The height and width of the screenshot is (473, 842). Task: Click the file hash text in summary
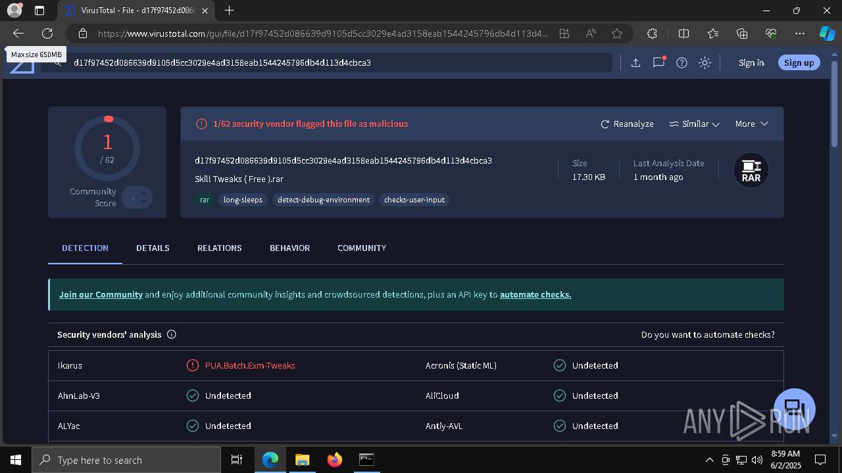[343, 160]
